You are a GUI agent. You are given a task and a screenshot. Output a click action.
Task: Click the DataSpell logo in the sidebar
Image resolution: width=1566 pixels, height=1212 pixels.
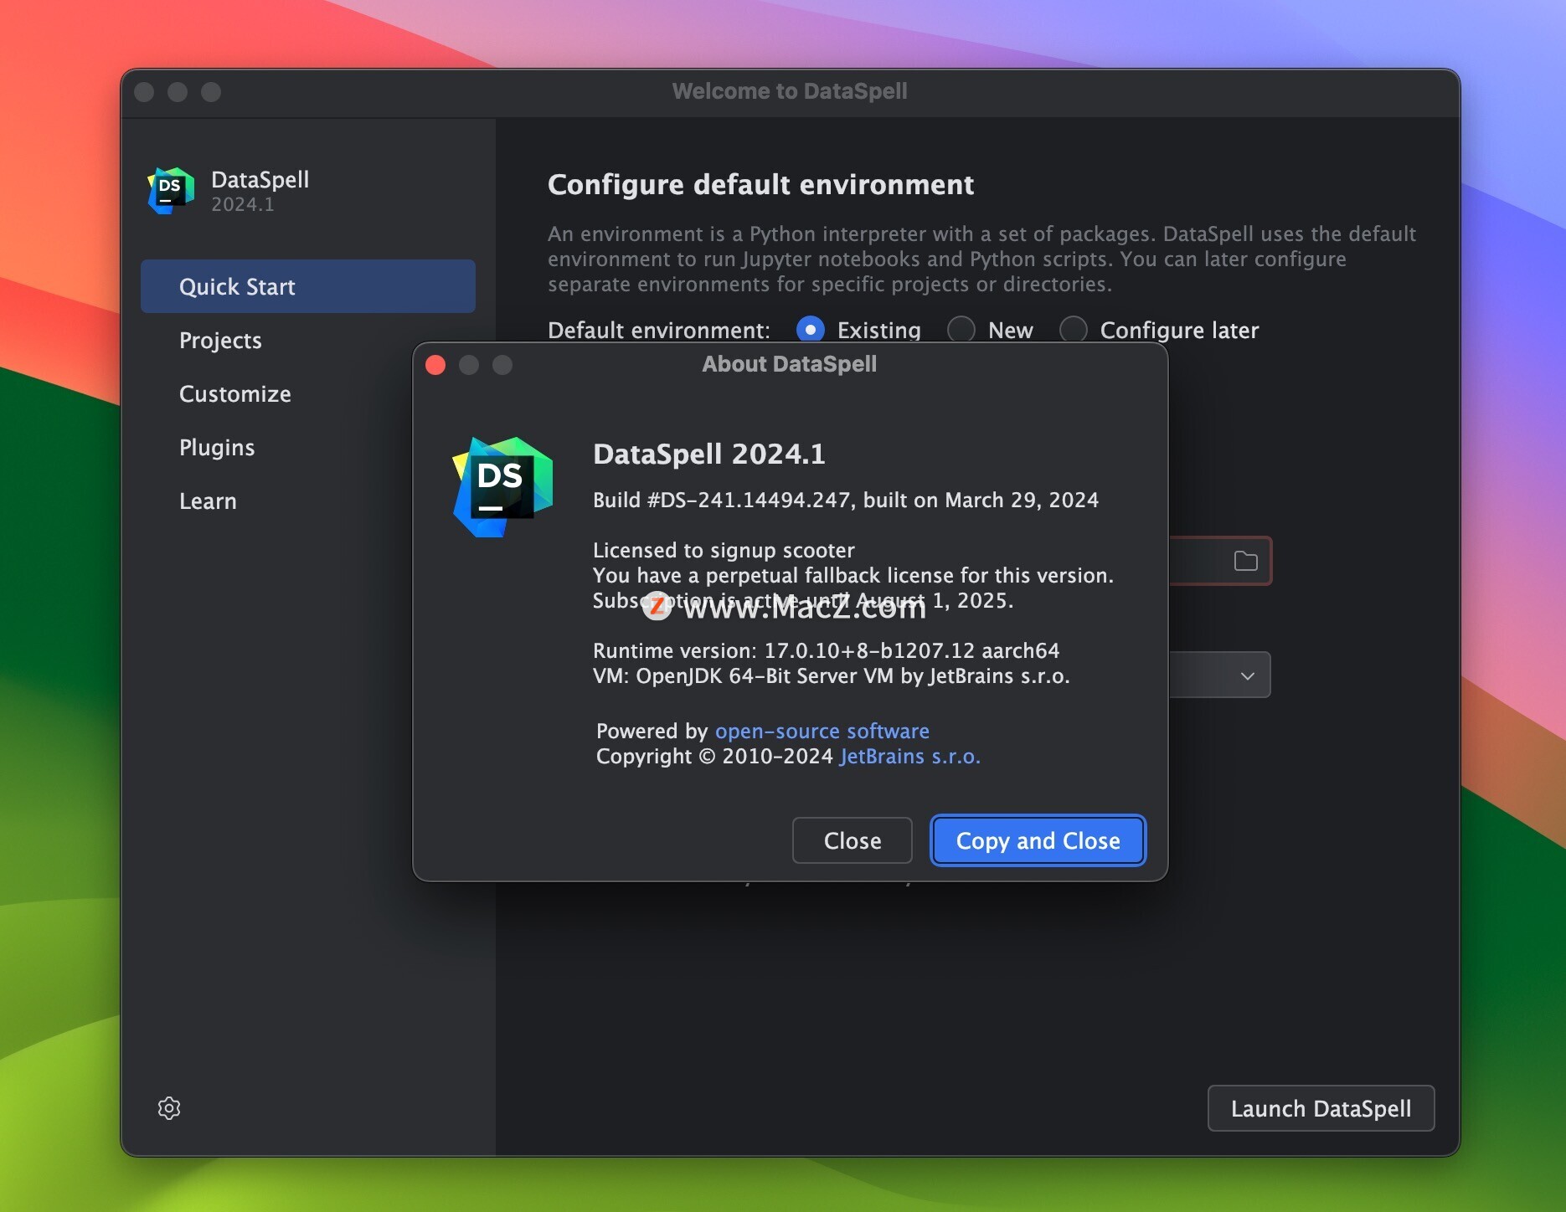point(170,190)
